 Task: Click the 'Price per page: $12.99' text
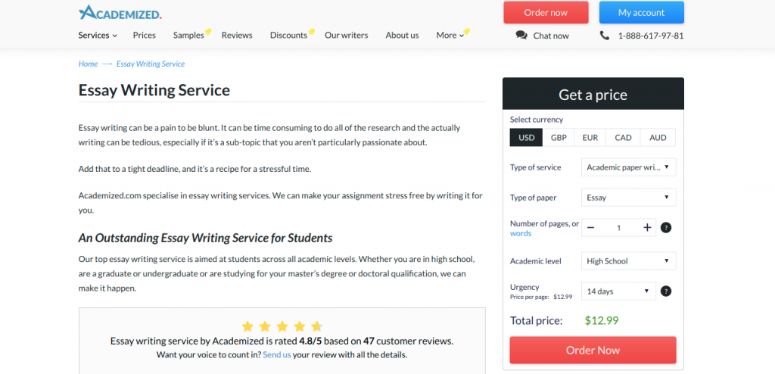click(541, 297)
